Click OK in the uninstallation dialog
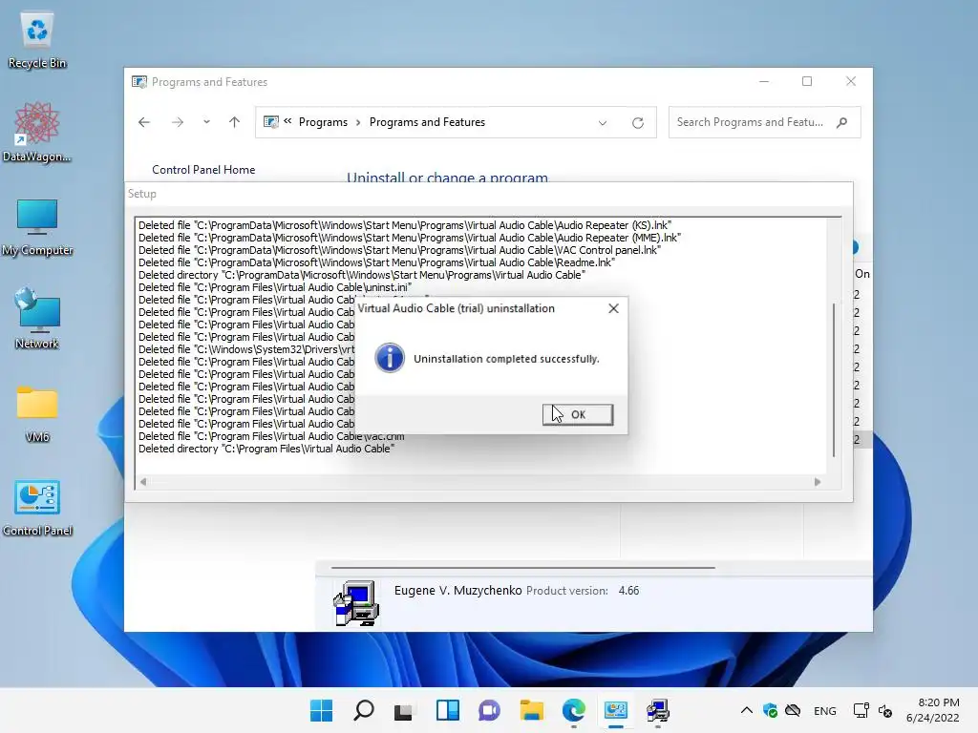The image size is (978, 733). point(578,414)
